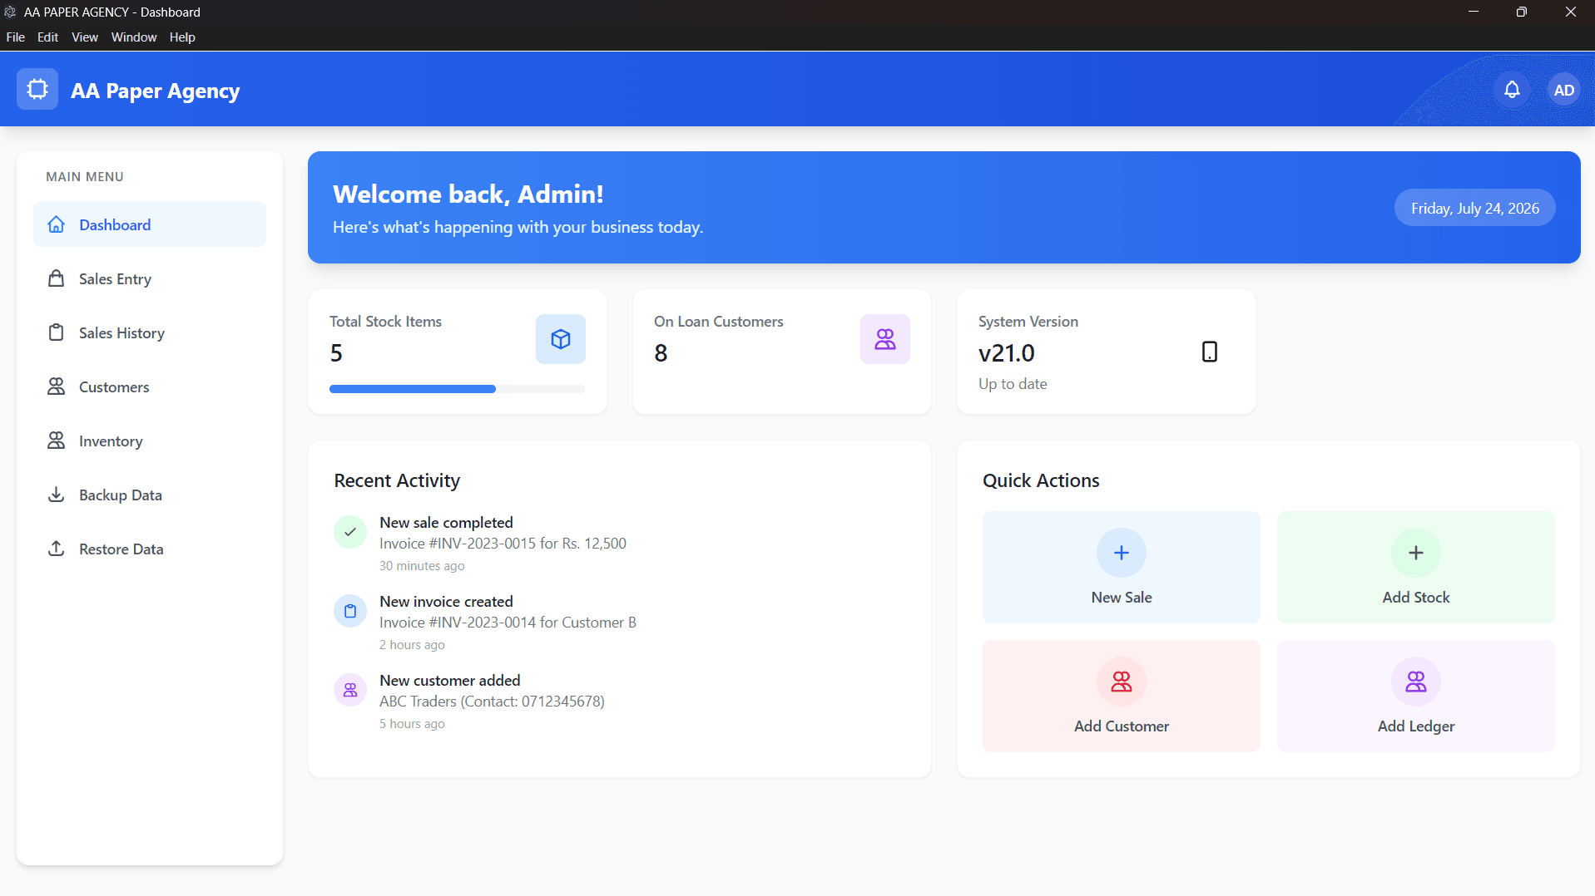This screenshot has width=1595, height=896.
Task: Click the Backup Data download icon
Action: click(56, 495)
